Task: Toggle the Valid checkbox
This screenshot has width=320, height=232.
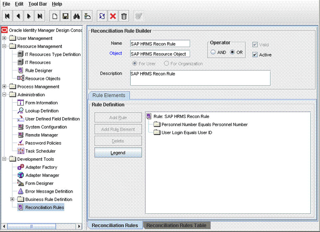Action: (255, 44)
